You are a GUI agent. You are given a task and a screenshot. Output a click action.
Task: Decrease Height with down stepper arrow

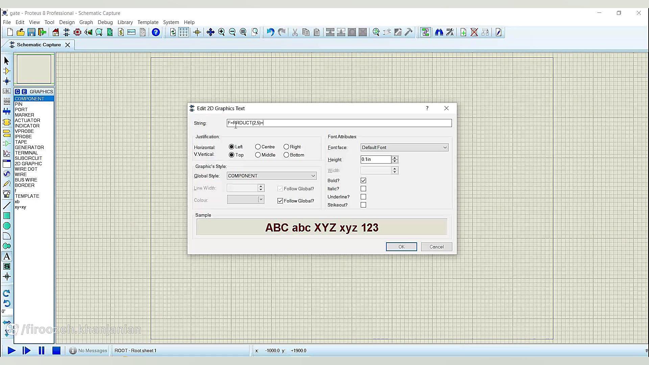[x=395, y=162]
